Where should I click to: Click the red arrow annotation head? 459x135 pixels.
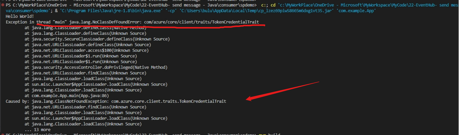tap(248, 98)
